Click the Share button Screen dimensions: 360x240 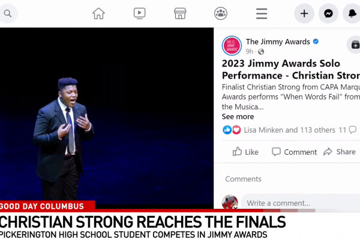340,152
